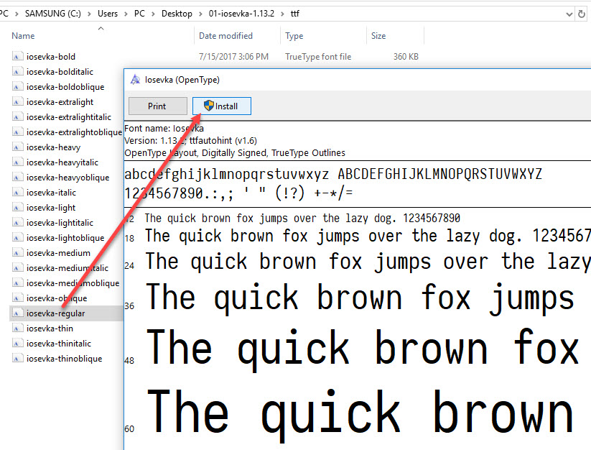This screenshot has width=591, height=450.
Task: Click the font icon of iosevka-heavyitalic
Action: (17, 162)
